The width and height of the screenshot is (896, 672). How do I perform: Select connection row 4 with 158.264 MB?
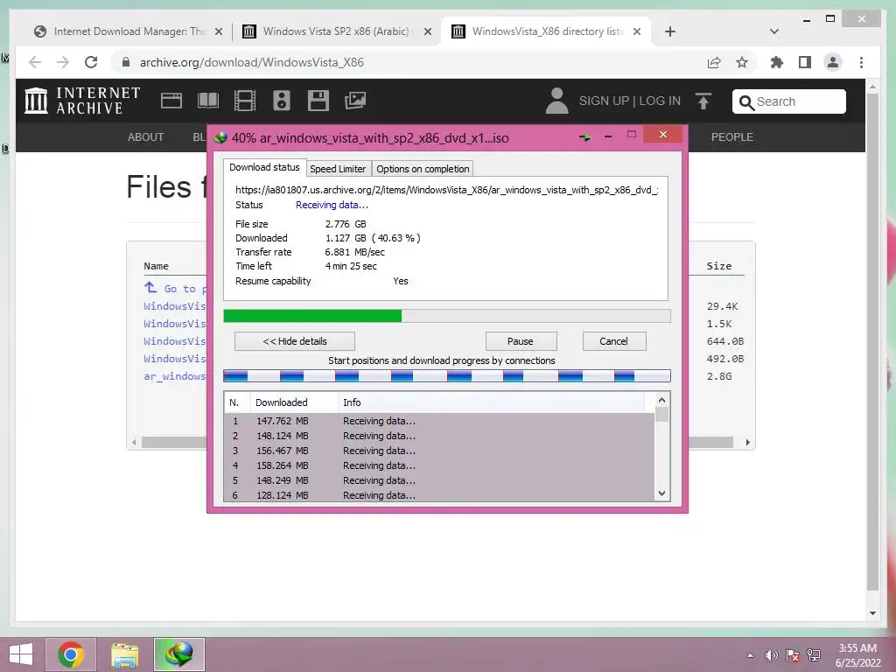440,465
